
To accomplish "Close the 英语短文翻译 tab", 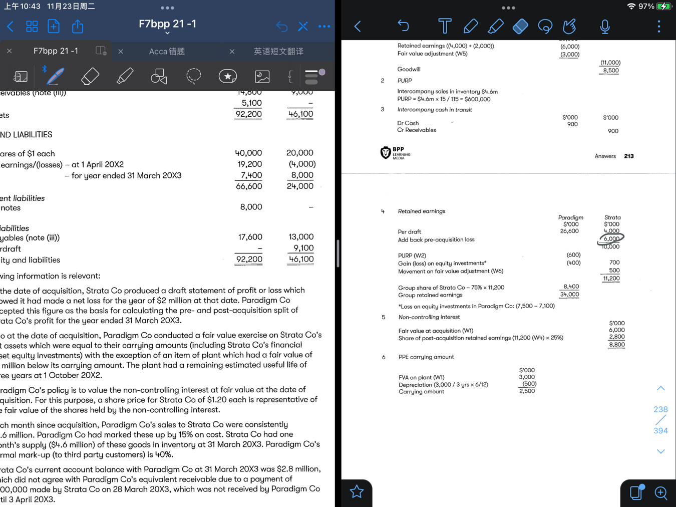I will 232,51.
